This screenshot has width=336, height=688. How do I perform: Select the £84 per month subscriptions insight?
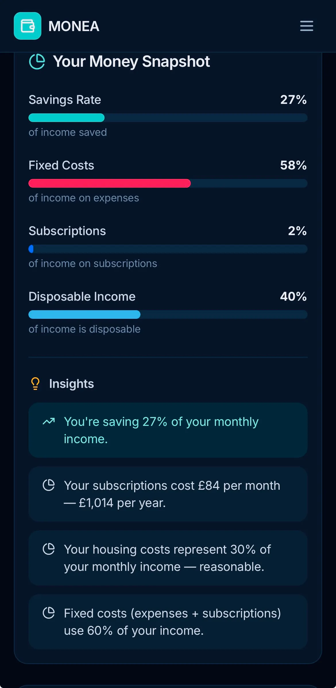click(168, 494)
